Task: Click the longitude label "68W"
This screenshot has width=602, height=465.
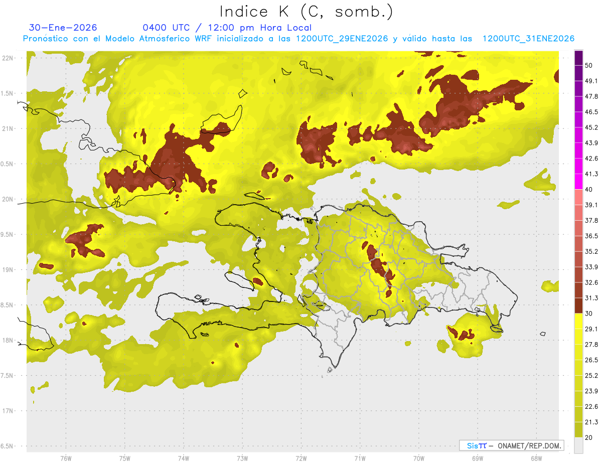Action: pos(536,458)
